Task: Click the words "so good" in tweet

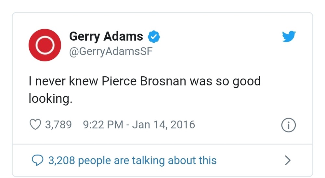Action: point(238,81)
